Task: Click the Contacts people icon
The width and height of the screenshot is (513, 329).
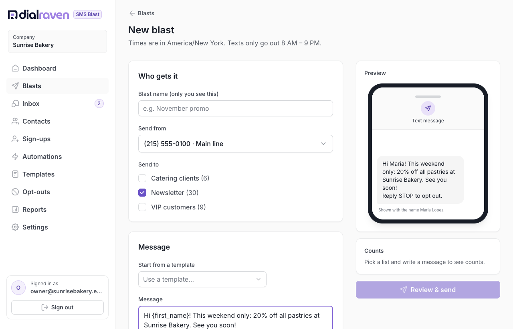Action: point(15,121)
